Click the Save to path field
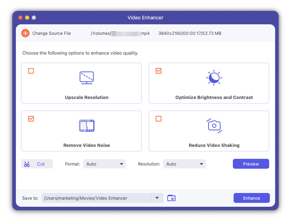This screenshot has width=291, height=224. (x=96, y=198)
